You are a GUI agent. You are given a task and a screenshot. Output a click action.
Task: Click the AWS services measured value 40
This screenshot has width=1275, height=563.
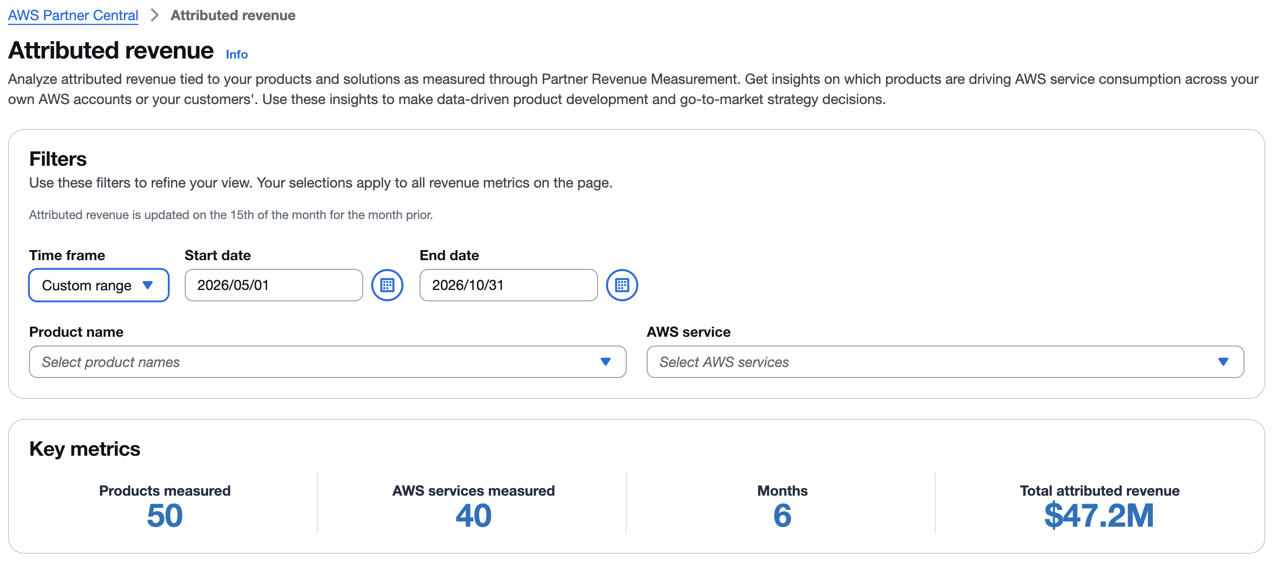(x=474, y=515)
